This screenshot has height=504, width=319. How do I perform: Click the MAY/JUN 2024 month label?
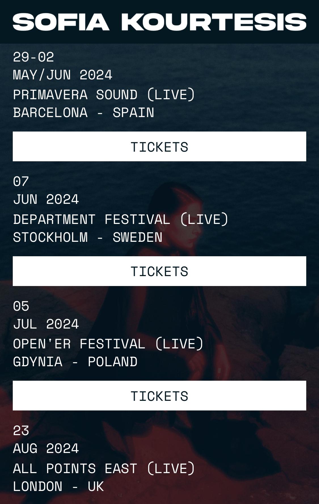(63, 75)
